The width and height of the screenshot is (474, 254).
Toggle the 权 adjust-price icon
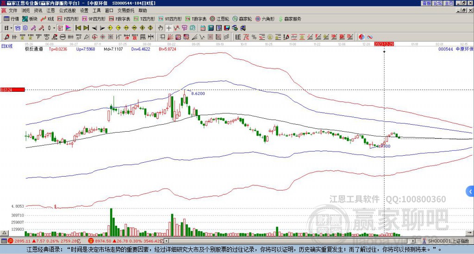click(x=60, y=28)
